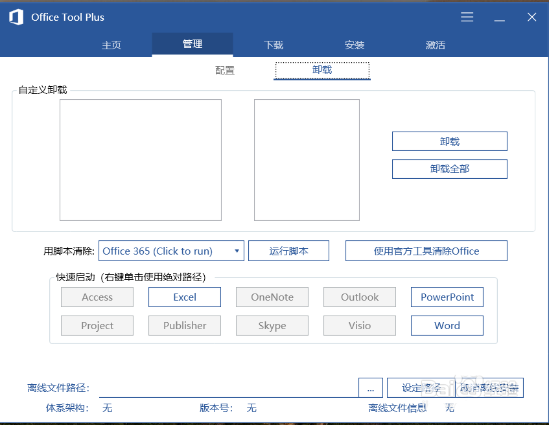Click the 版本号 label text
This screenshot has height=425, width=549.
216,408
